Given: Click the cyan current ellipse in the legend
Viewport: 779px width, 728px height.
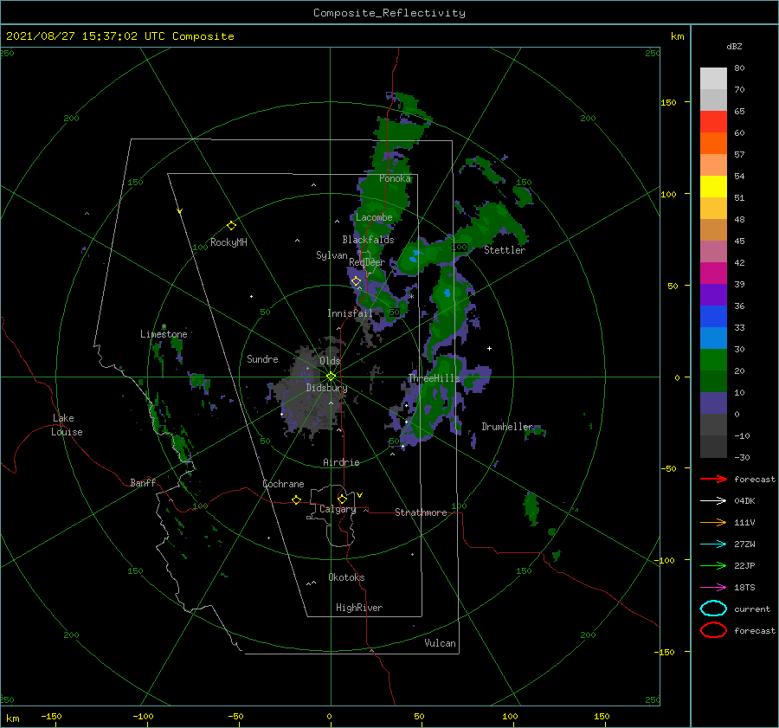Looking at the screenshot, I should (x=713, y=609).
